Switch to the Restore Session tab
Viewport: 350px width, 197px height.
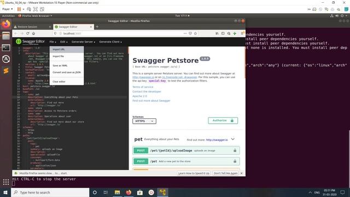pyautogui.click(x=33, y=27)
